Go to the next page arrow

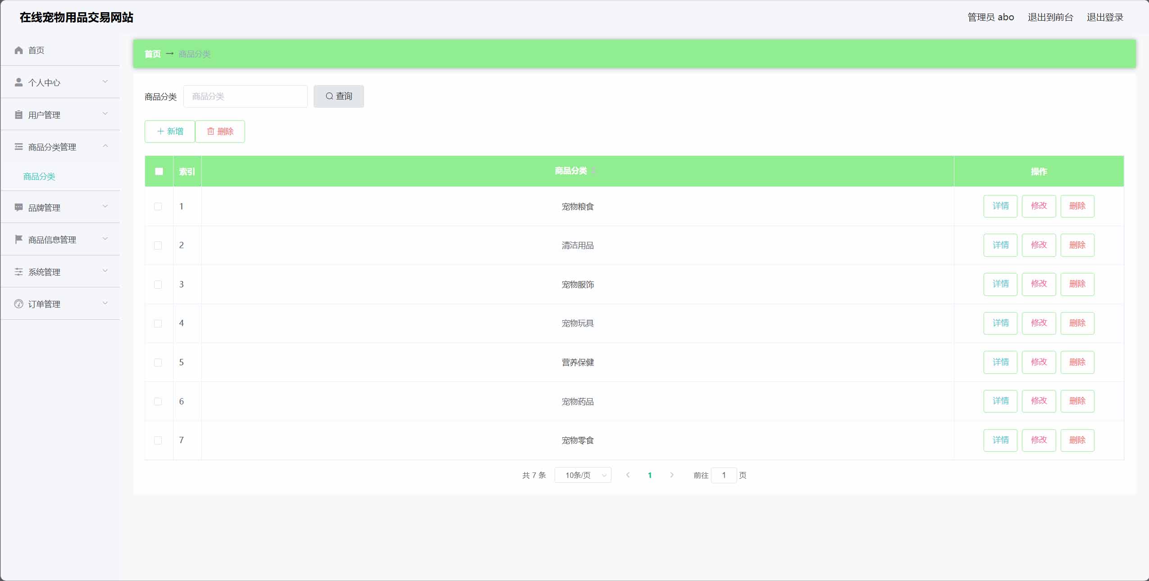672,475
